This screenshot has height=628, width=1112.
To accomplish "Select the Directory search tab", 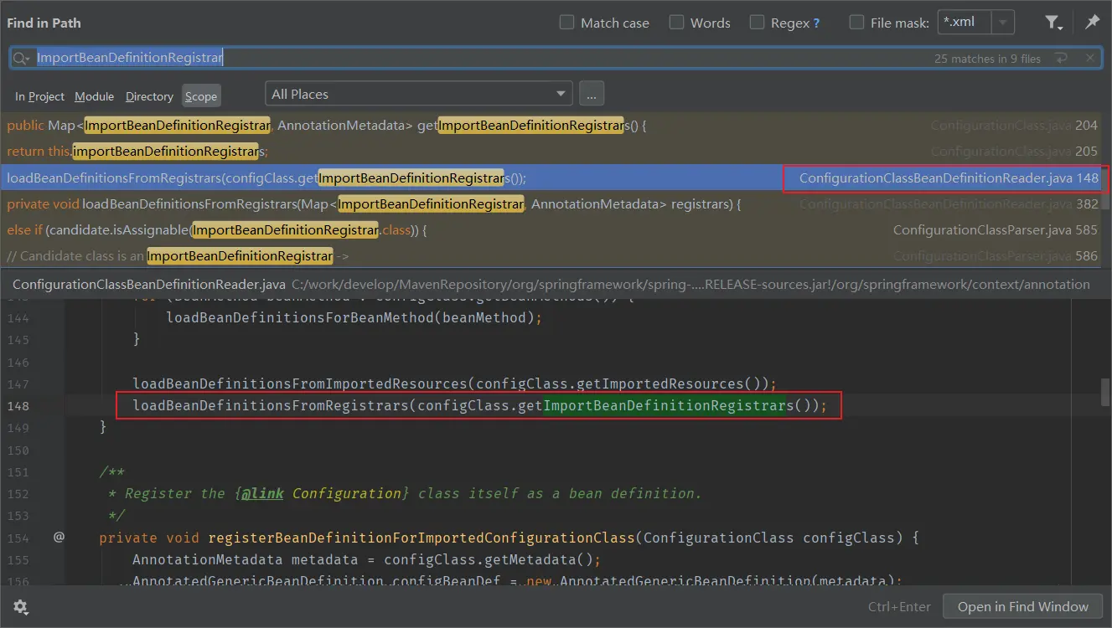I will [149, 96].
